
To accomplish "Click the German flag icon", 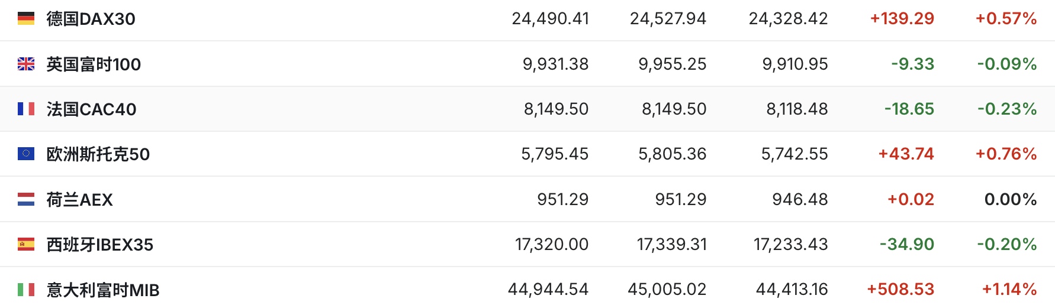I will pos(26,19).
